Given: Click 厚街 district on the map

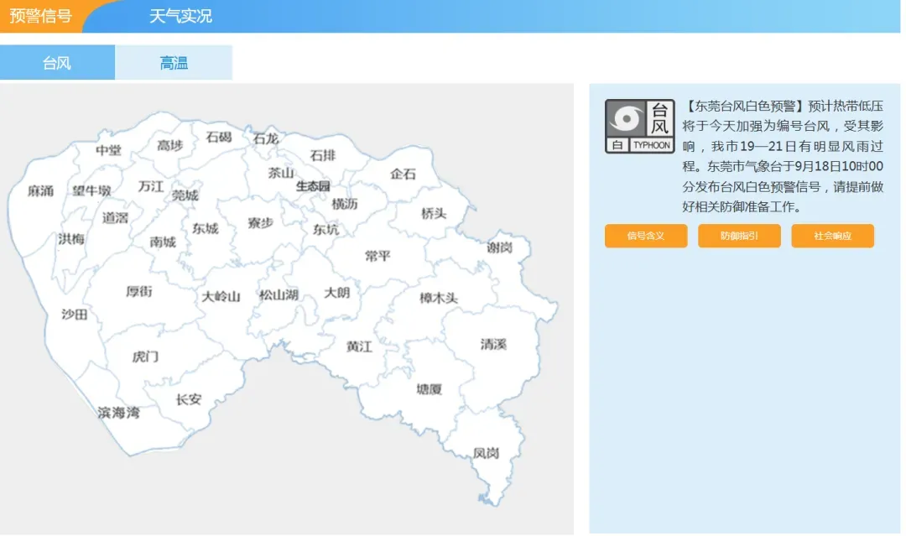Looking at the screenshot, I should 139,292.
